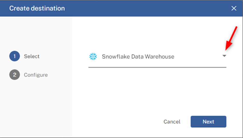
Task: Click the X icon in the header
Action: tap(234, 8)
